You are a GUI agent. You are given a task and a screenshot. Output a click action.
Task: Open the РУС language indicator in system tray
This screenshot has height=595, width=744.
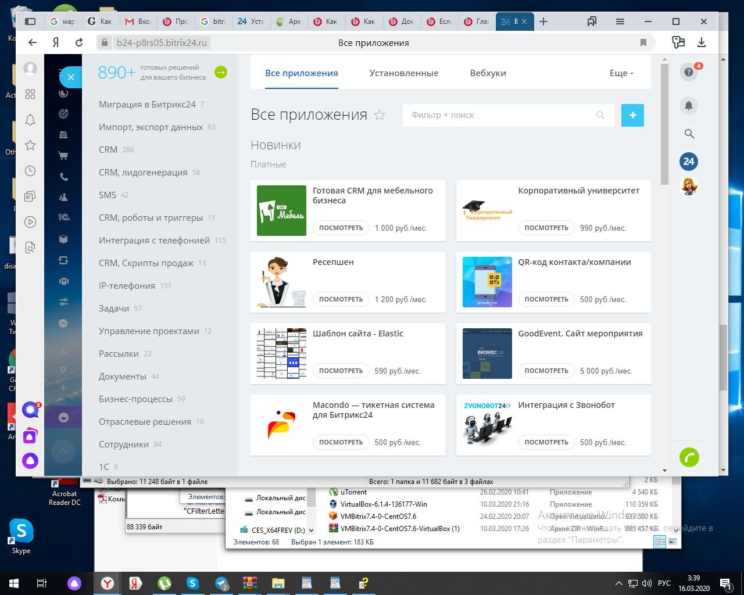click(x=664, y=583)
